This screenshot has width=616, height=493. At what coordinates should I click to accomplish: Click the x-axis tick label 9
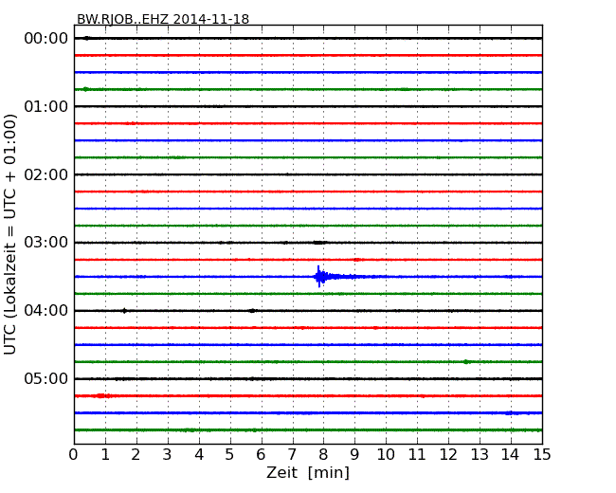[x=354, y=455]
